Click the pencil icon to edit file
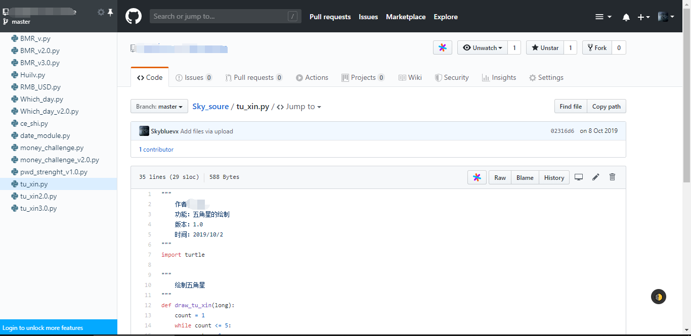 pos(596,177)
